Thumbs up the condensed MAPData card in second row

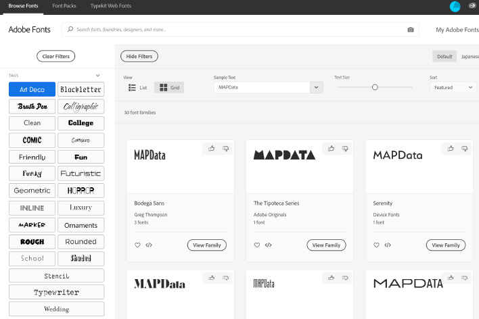click(331, 278)
